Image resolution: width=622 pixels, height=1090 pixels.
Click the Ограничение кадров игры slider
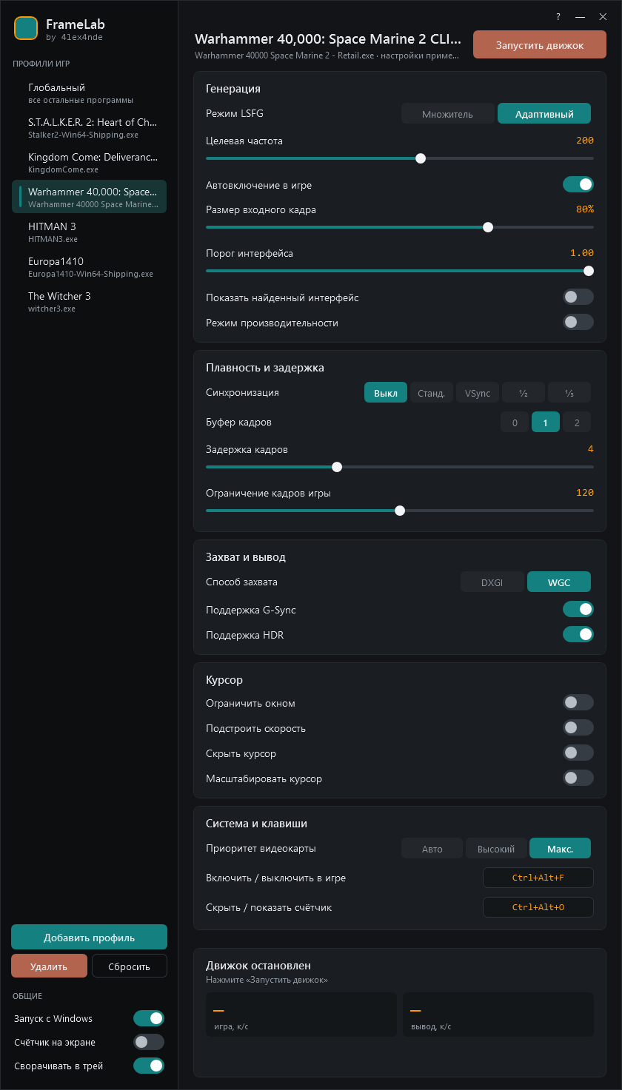click(x=400, y=511)
